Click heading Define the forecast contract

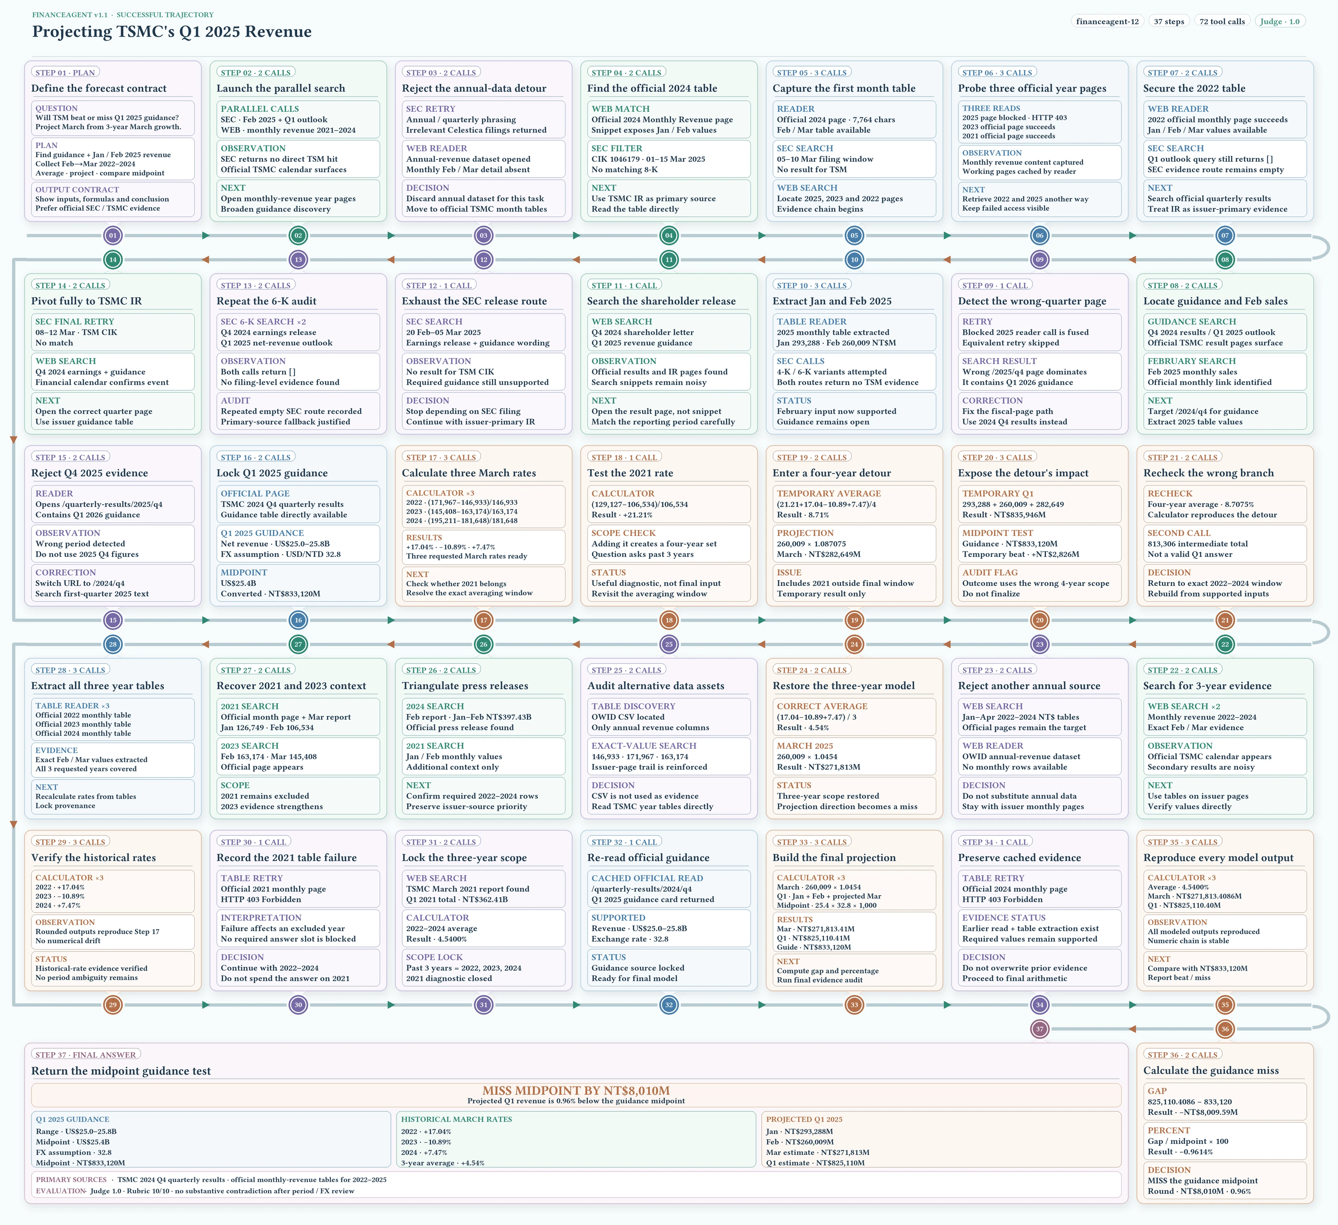click(99, 88)
